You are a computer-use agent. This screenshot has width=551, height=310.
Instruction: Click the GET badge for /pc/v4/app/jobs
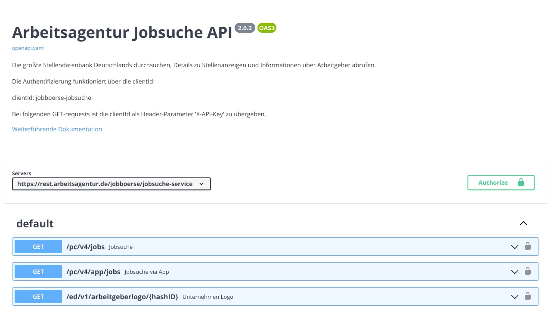click(x=38, y=272)
